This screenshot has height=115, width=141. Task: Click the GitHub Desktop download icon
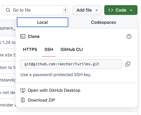[23, 90]
